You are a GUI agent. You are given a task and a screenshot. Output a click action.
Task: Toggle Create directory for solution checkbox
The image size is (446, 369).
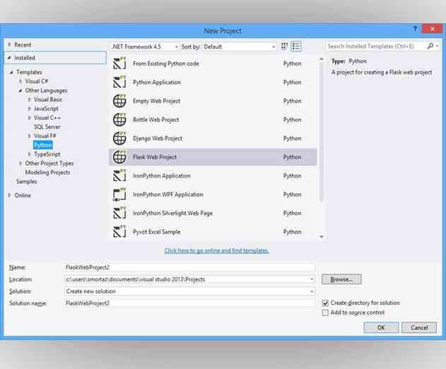click(x=325, y=303)
